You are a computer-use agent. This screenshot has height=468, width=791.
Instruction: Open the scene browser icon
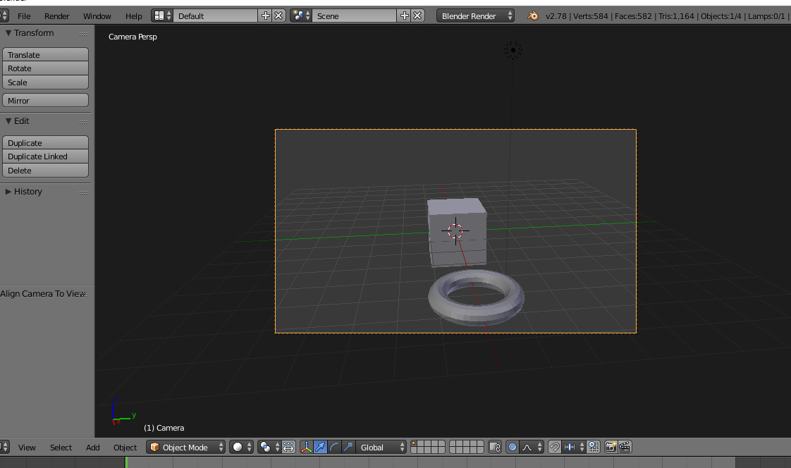click(x=301, y=16)
